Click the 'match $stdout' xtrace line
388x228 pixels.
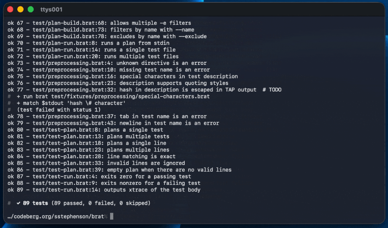pyautogui.click(x=71, y=103)
